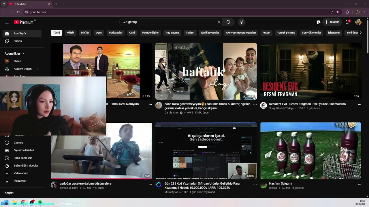Open Chrome from the taskbar

tap(23, 203)
